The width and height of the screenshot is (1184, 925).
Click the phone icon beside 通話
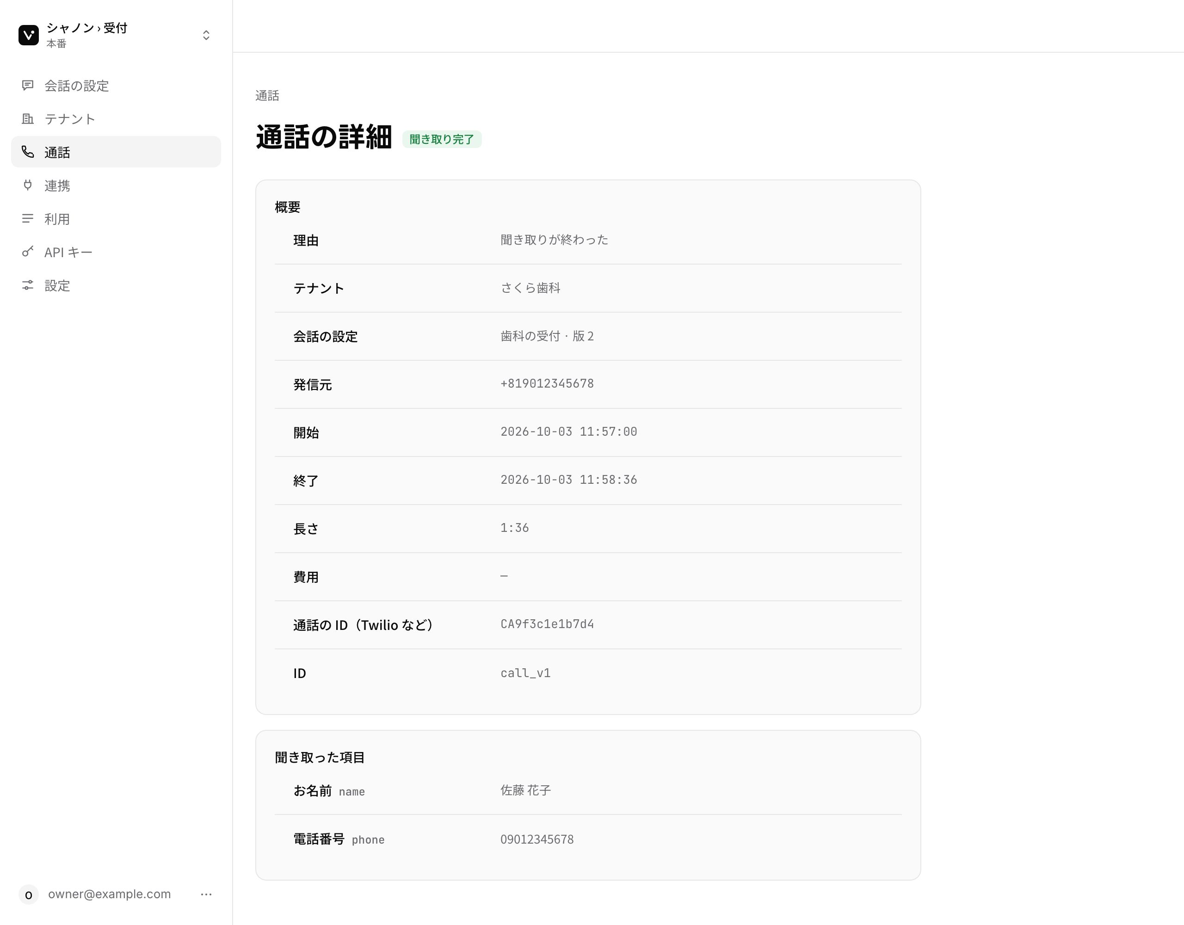click(28, 152)
